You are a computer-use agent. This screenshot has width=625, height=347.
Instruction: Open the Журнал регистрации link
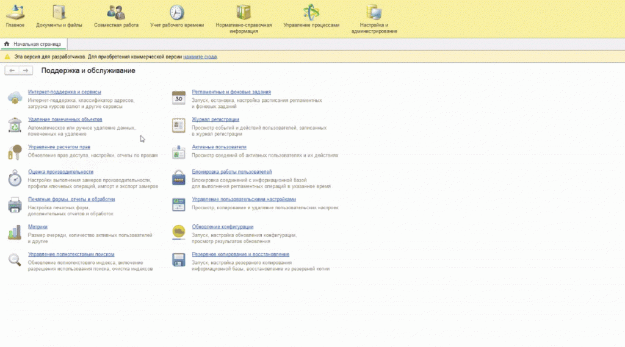tap(215, 120)
